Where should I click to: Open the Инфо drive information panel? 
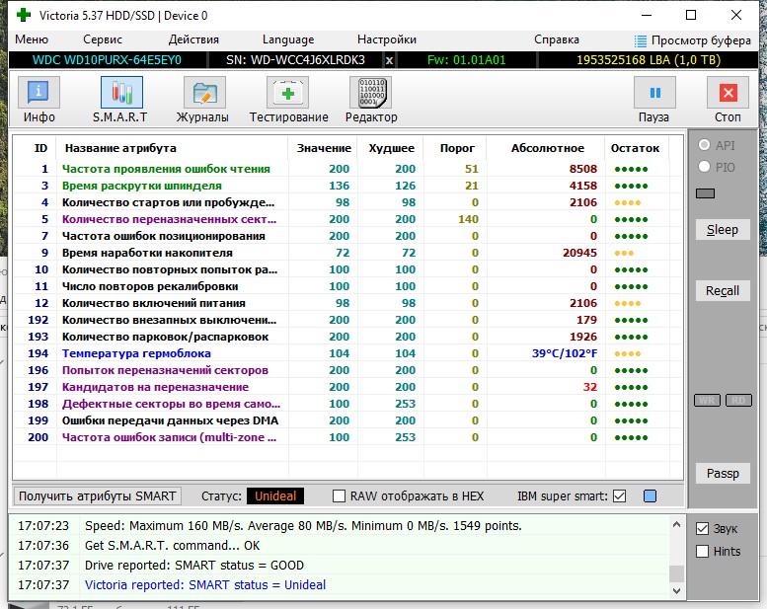[38, 93]
